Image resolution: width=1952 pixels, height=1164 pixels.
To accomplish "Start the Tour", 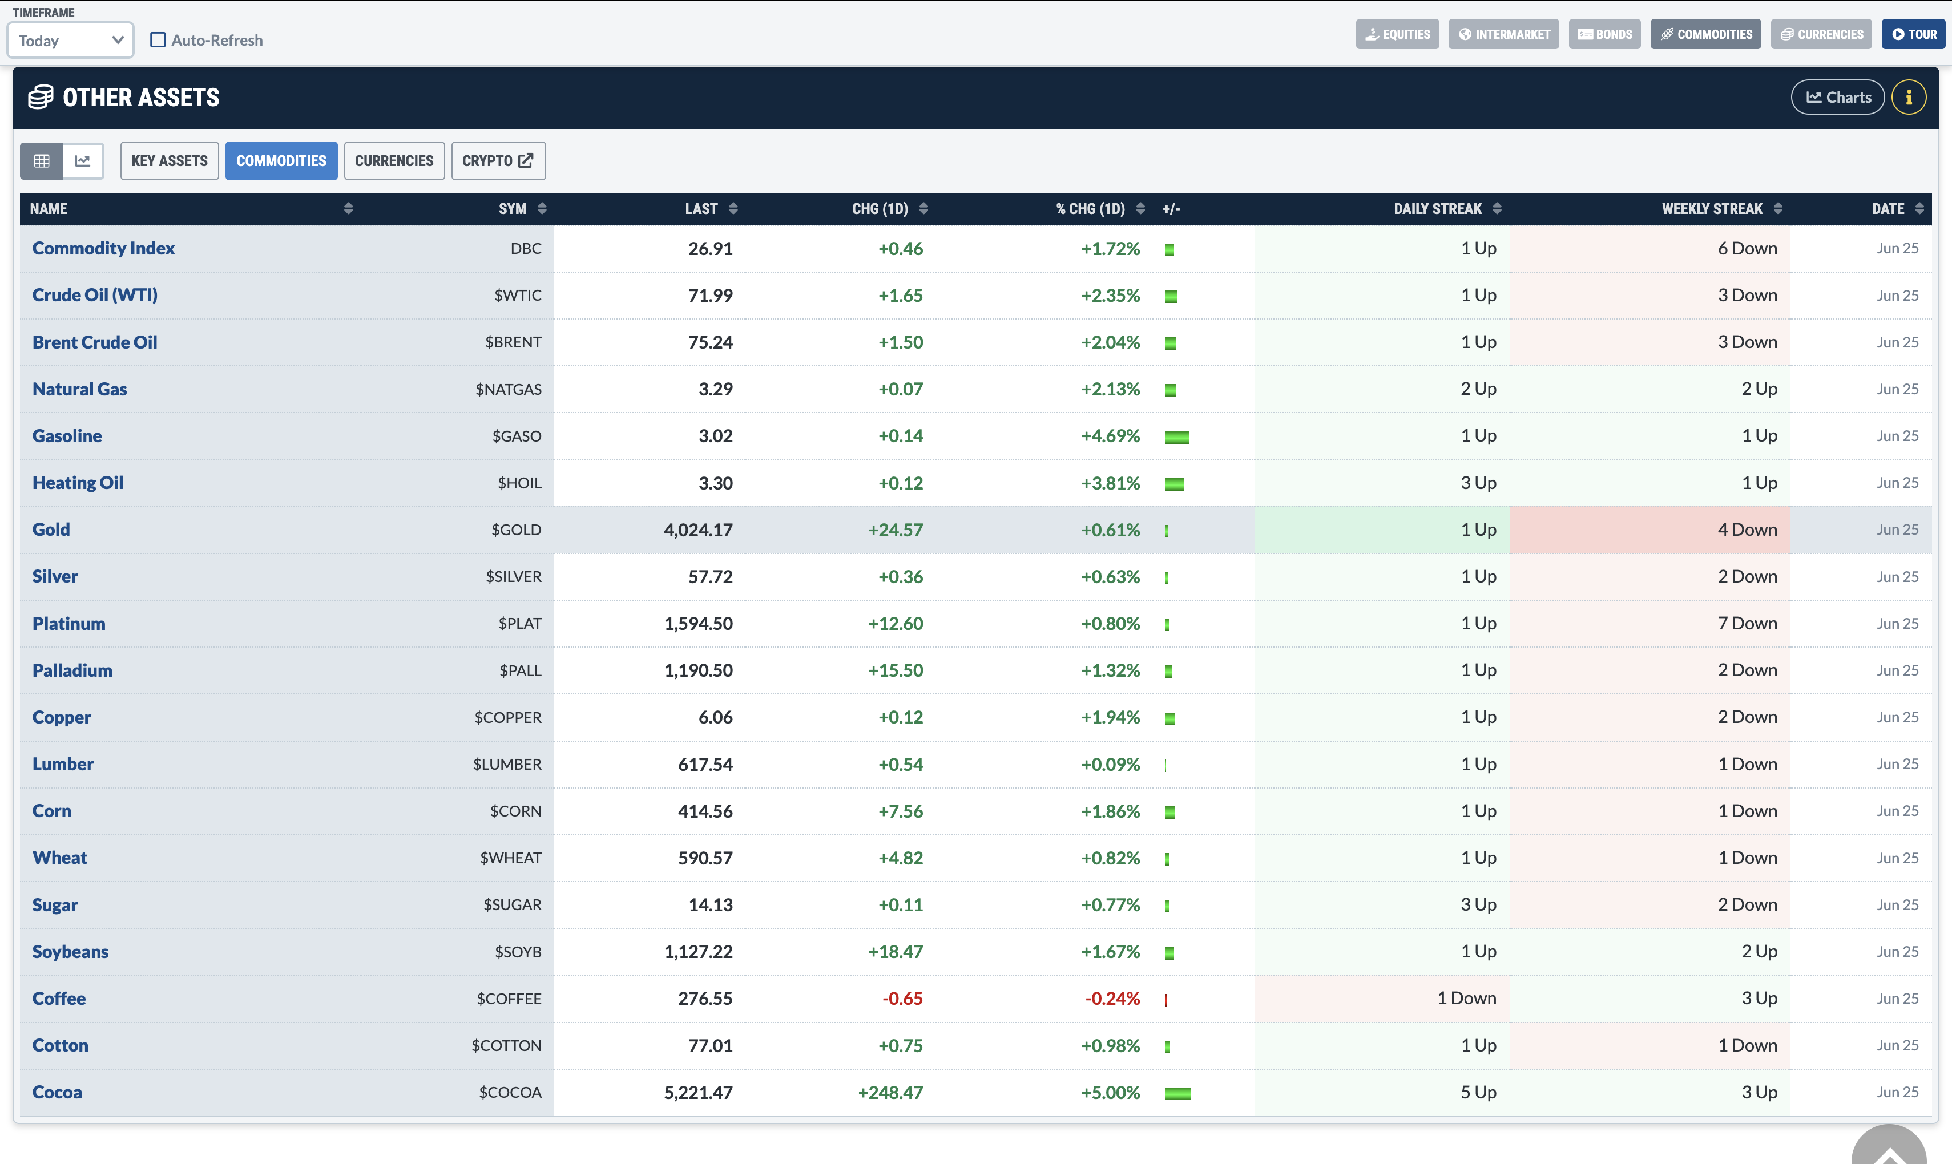I will pyautogui.click(x=1914, y=34).
